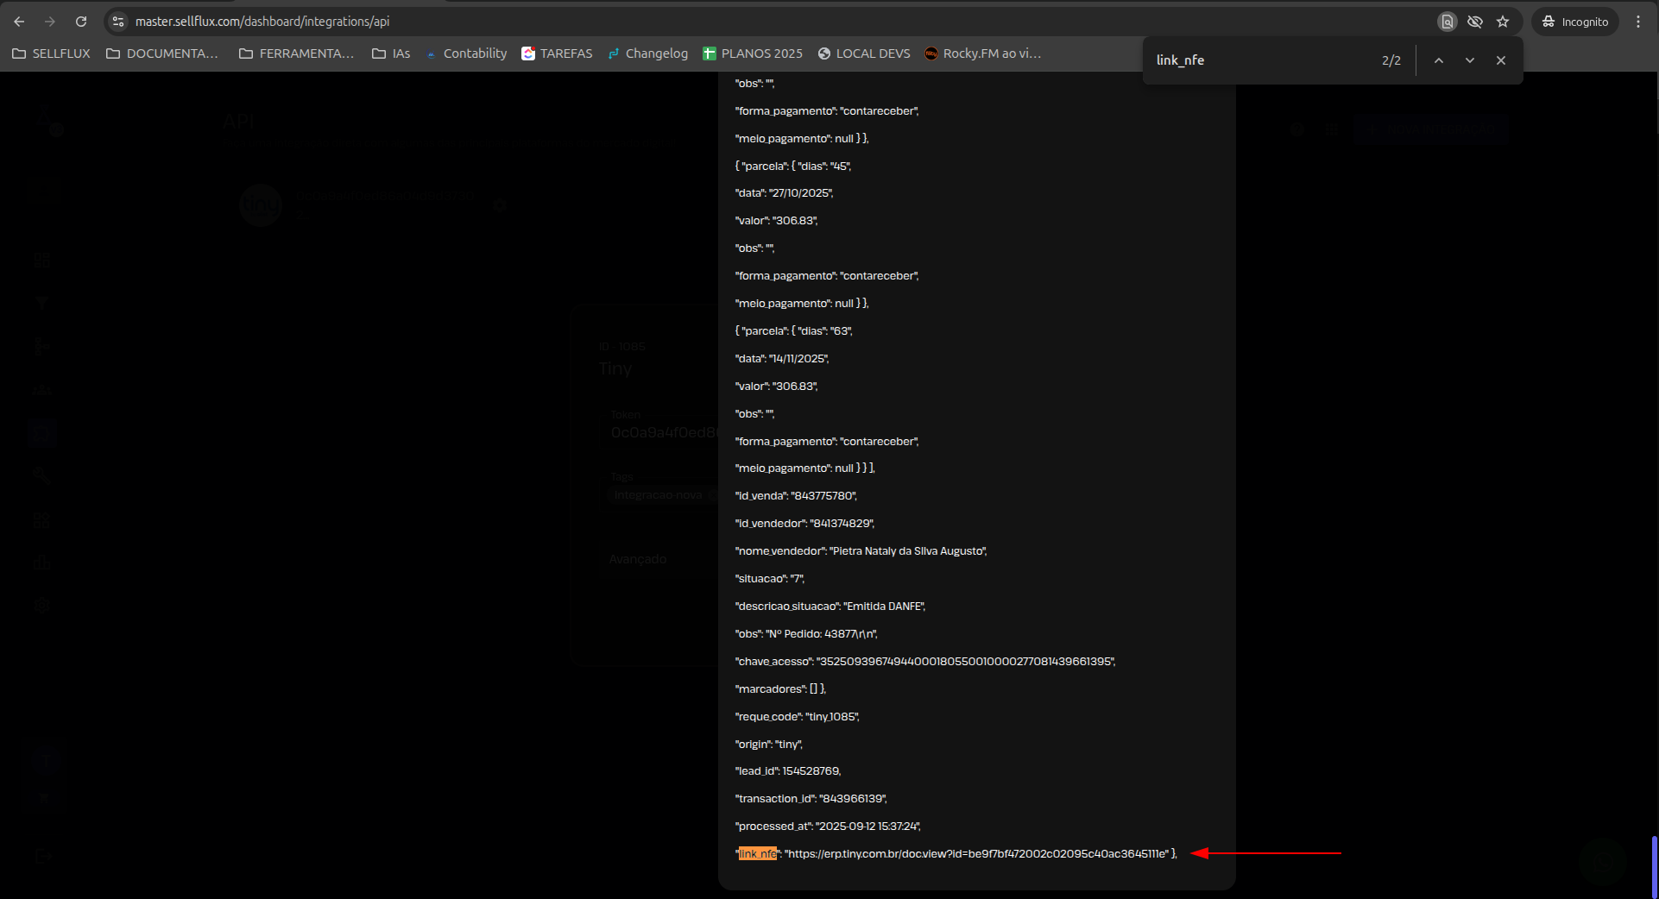This screenshot has height=899, width=1659.
Task: Click the "data": "27/10/2025" line
Action: click(x=784, y=193)
